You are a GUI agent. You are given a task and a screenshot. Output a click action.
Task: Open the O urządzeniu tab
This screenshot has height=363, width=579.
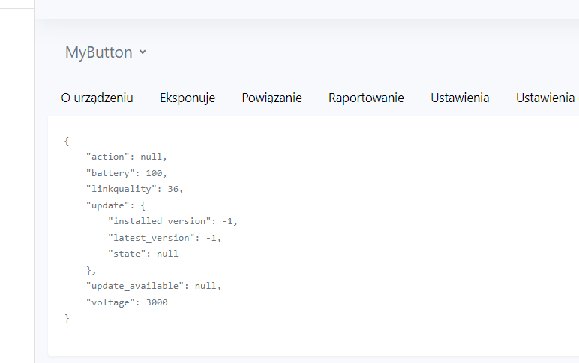click(x=97, y=97)
